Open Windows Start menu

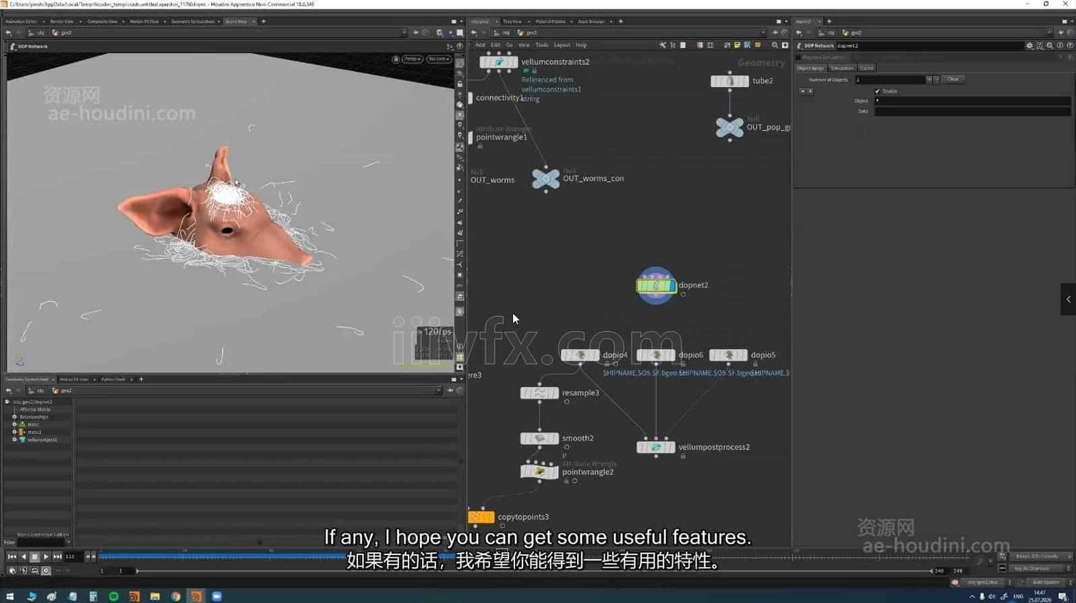(9, 596)
